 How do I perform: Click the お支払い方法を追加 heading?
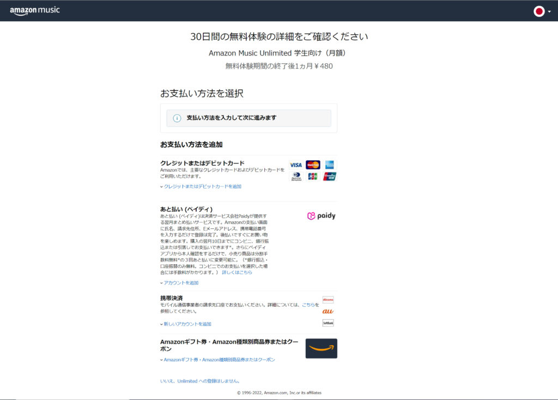point(191,144)
